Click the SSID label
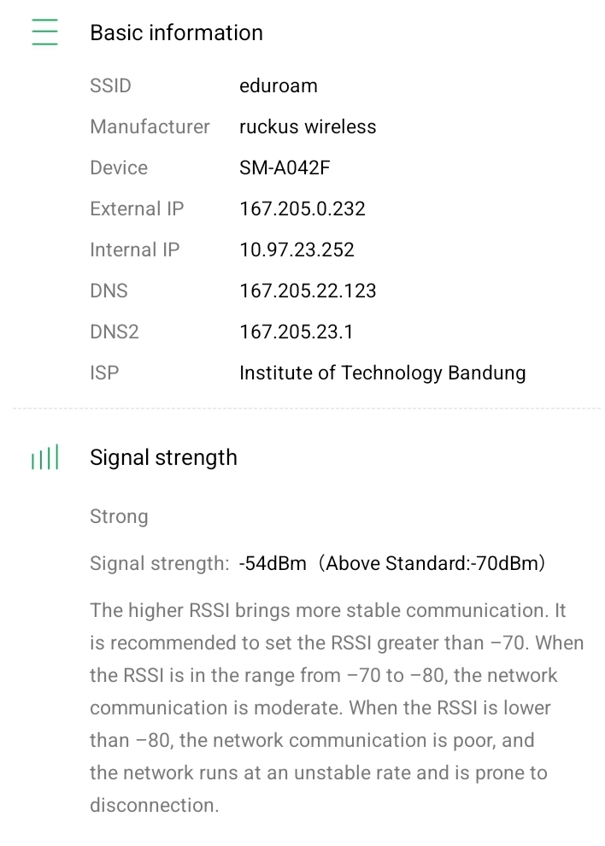Image resolution: width=605 pixels, height=846 pixels. [x=110, y=85]
